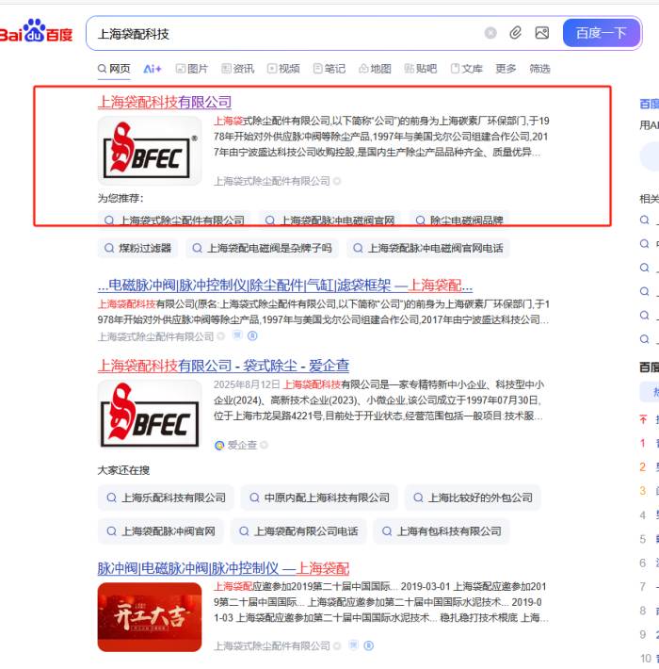Click inside the search input field
Image resolution: width=659 pixels, height=669 pixels.
point(282,33)
